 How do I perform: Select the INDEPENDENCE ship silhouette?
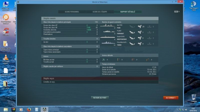point(108,37)
